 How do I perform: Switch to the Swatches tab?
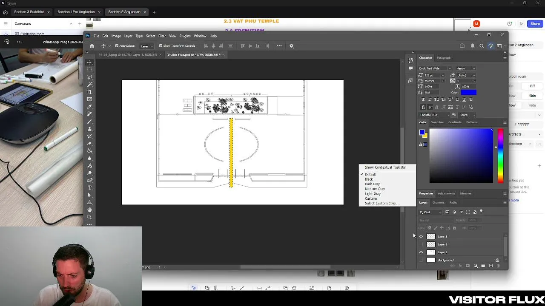click(x=437, y=122)
